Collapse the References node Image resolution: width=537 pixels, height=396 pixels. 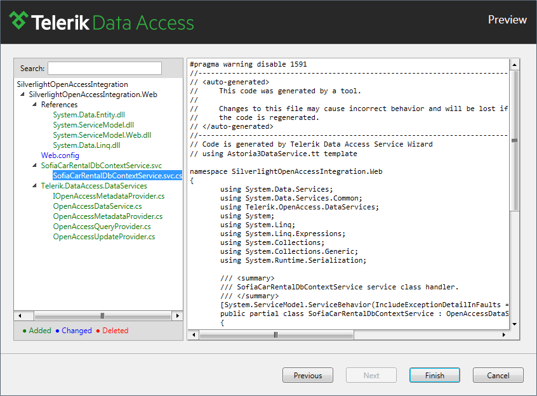click(34, 104)
